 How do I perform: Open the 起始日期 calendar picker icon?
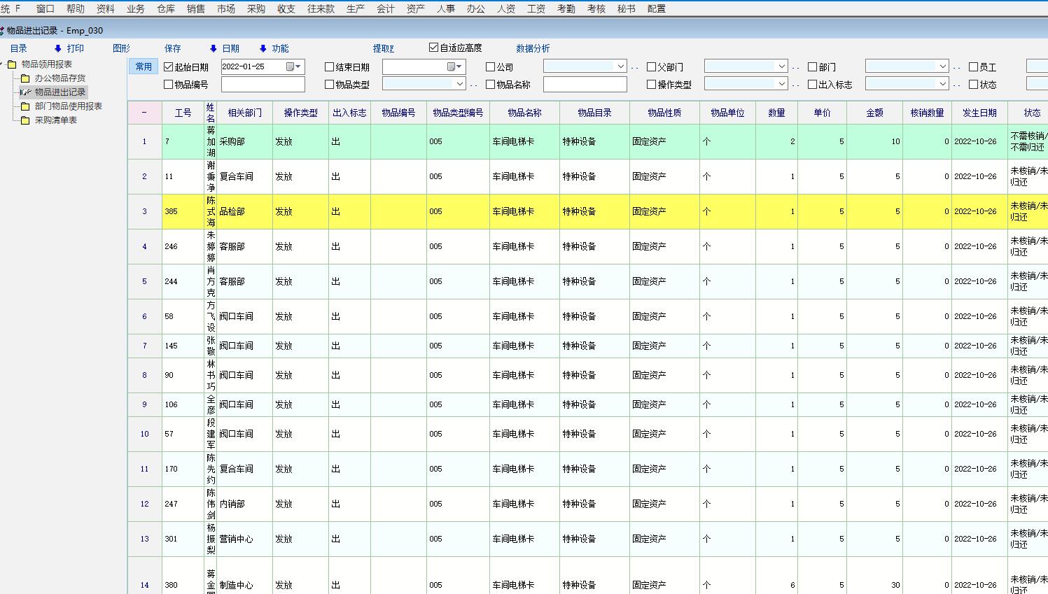coord(291,66)
